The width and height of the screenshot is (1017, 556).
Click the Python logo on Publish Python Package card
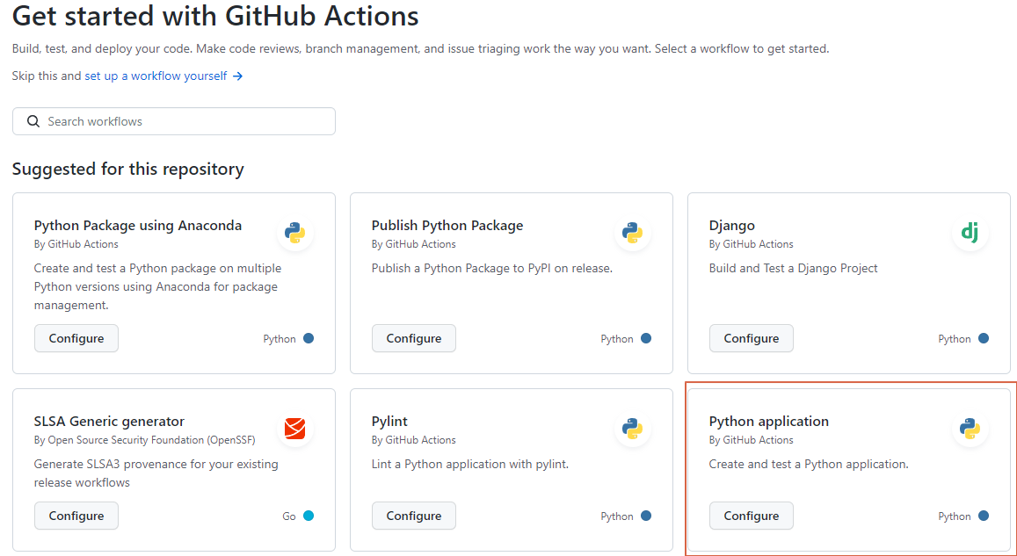pos(632,233)
